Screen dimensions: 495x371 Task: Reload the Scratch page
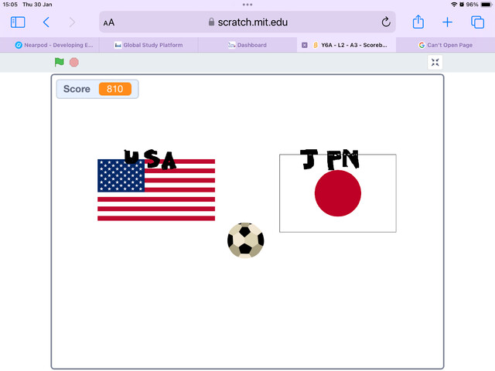pyautogui.click(x=386, y=22)
